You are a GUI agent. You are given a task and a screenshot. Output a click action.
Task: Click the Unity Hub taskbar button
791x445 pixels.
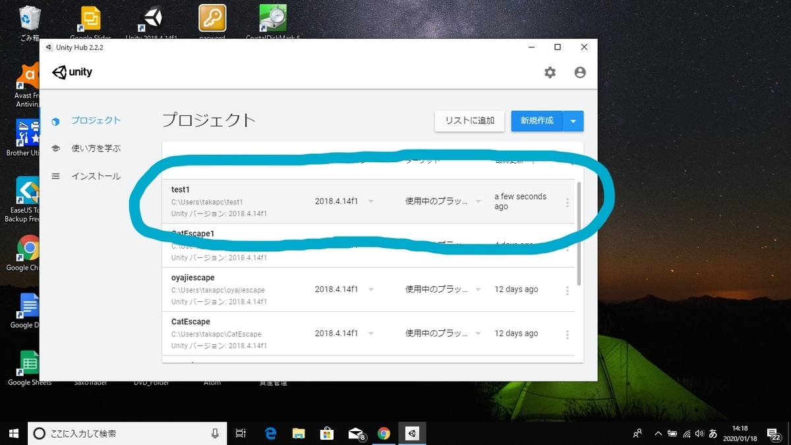tap(412, 433)
